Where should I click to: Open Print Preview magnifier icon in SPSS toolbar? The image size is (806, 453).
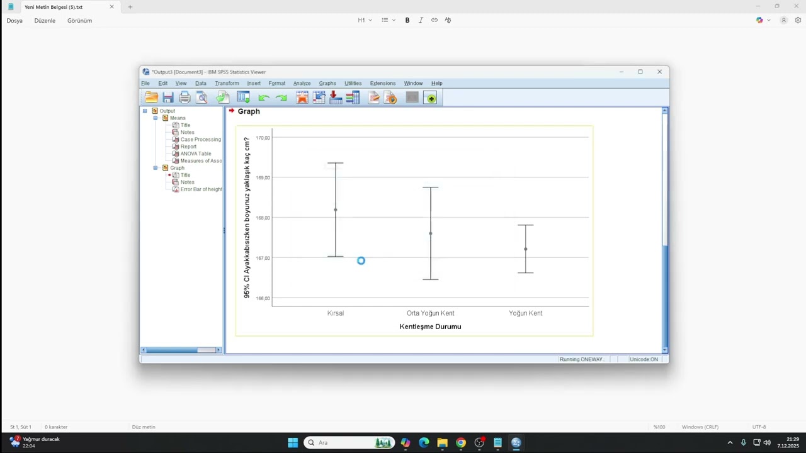201,98
